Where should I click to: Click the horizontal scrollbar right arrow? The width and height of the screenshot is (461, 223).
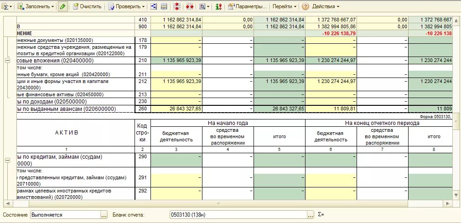pos(448,203)
